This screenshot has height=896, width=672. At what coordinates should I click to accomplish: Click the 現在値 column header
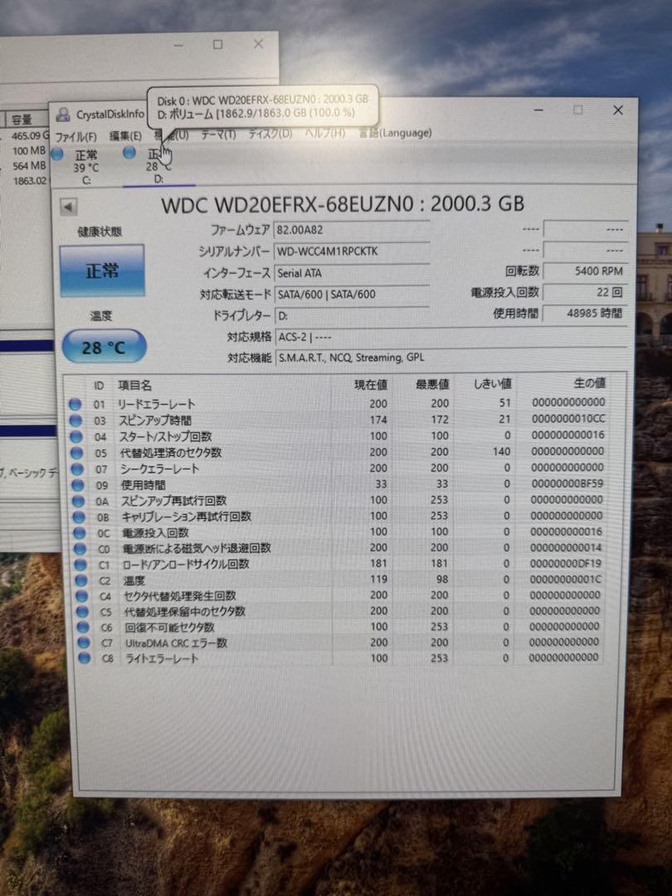(370, 385)
